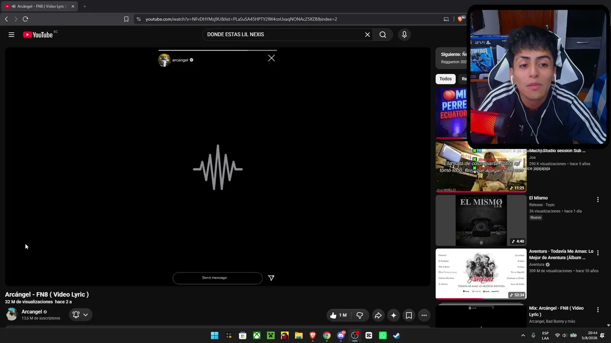The width and height of the screenshot is (611, 343).
Task: Click '32 M de visualizaciones' text
Action: point(29,302)
